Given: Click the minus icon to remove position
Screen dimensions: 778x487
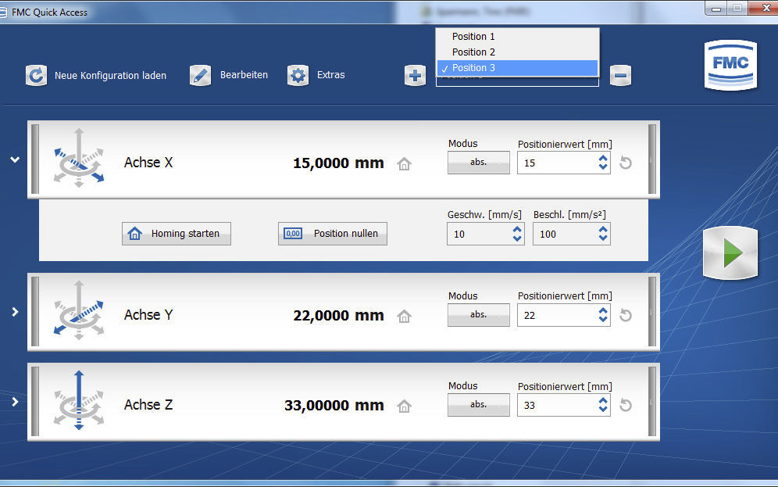Looking at the screenshot, I should (620, 76).
